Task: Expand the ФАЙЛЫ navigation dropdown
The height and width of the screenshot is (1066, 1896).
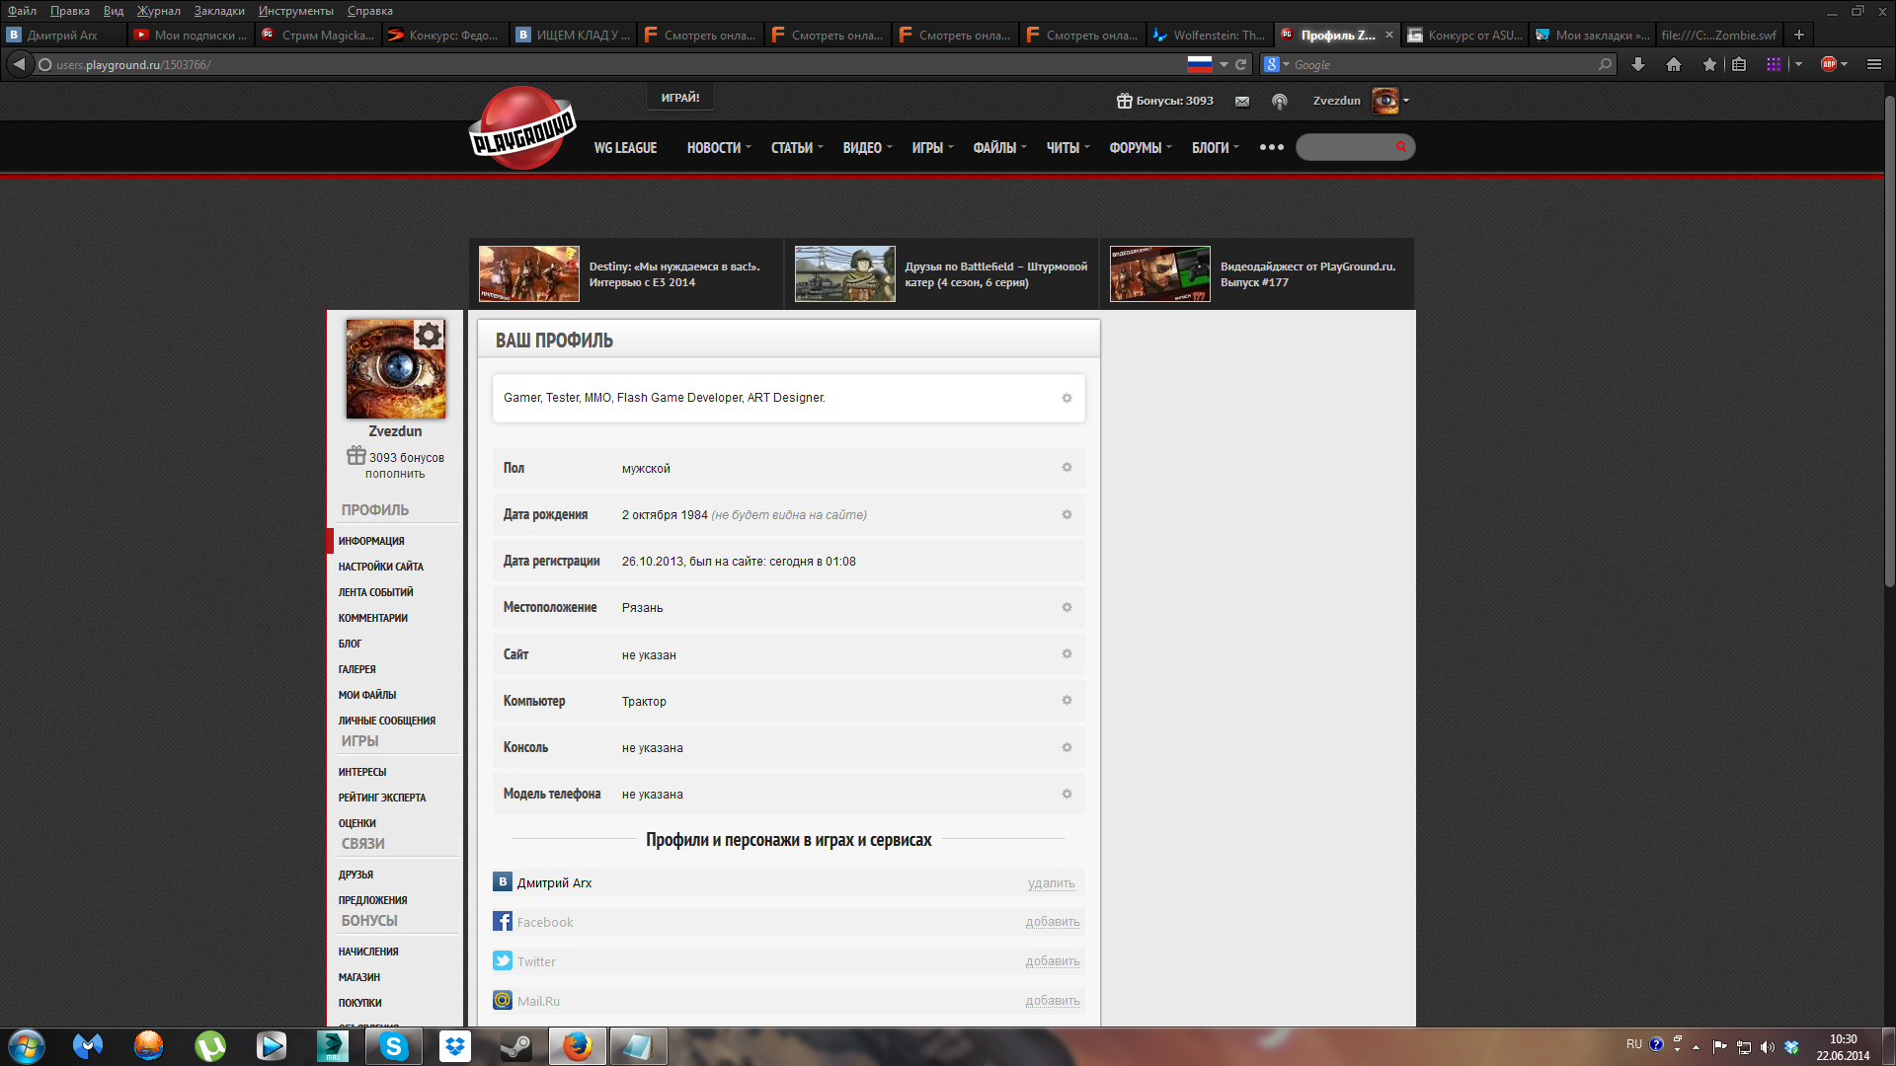Action: [x=999, y=148]
